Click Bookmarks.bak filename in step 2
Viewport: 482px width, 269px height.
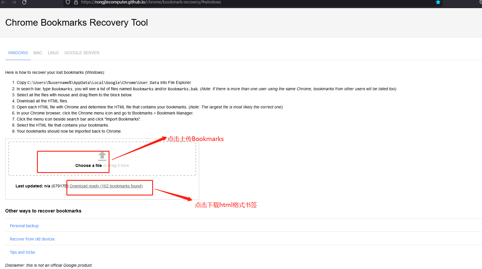click(x=183, y=89)
